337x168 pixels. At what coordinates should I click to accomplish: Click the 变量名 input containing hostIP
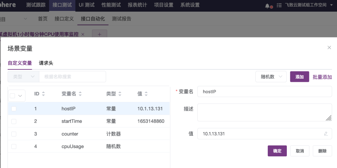coord(265,91)
